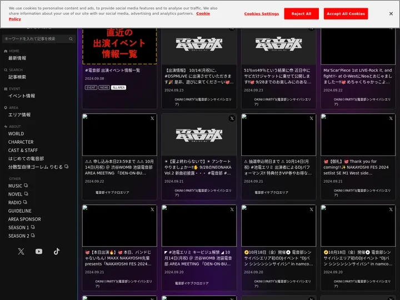Click the X logo on the 夏よ終わらないで post card
Viewport: 400px width, 300px height.
tap(232, 118)
